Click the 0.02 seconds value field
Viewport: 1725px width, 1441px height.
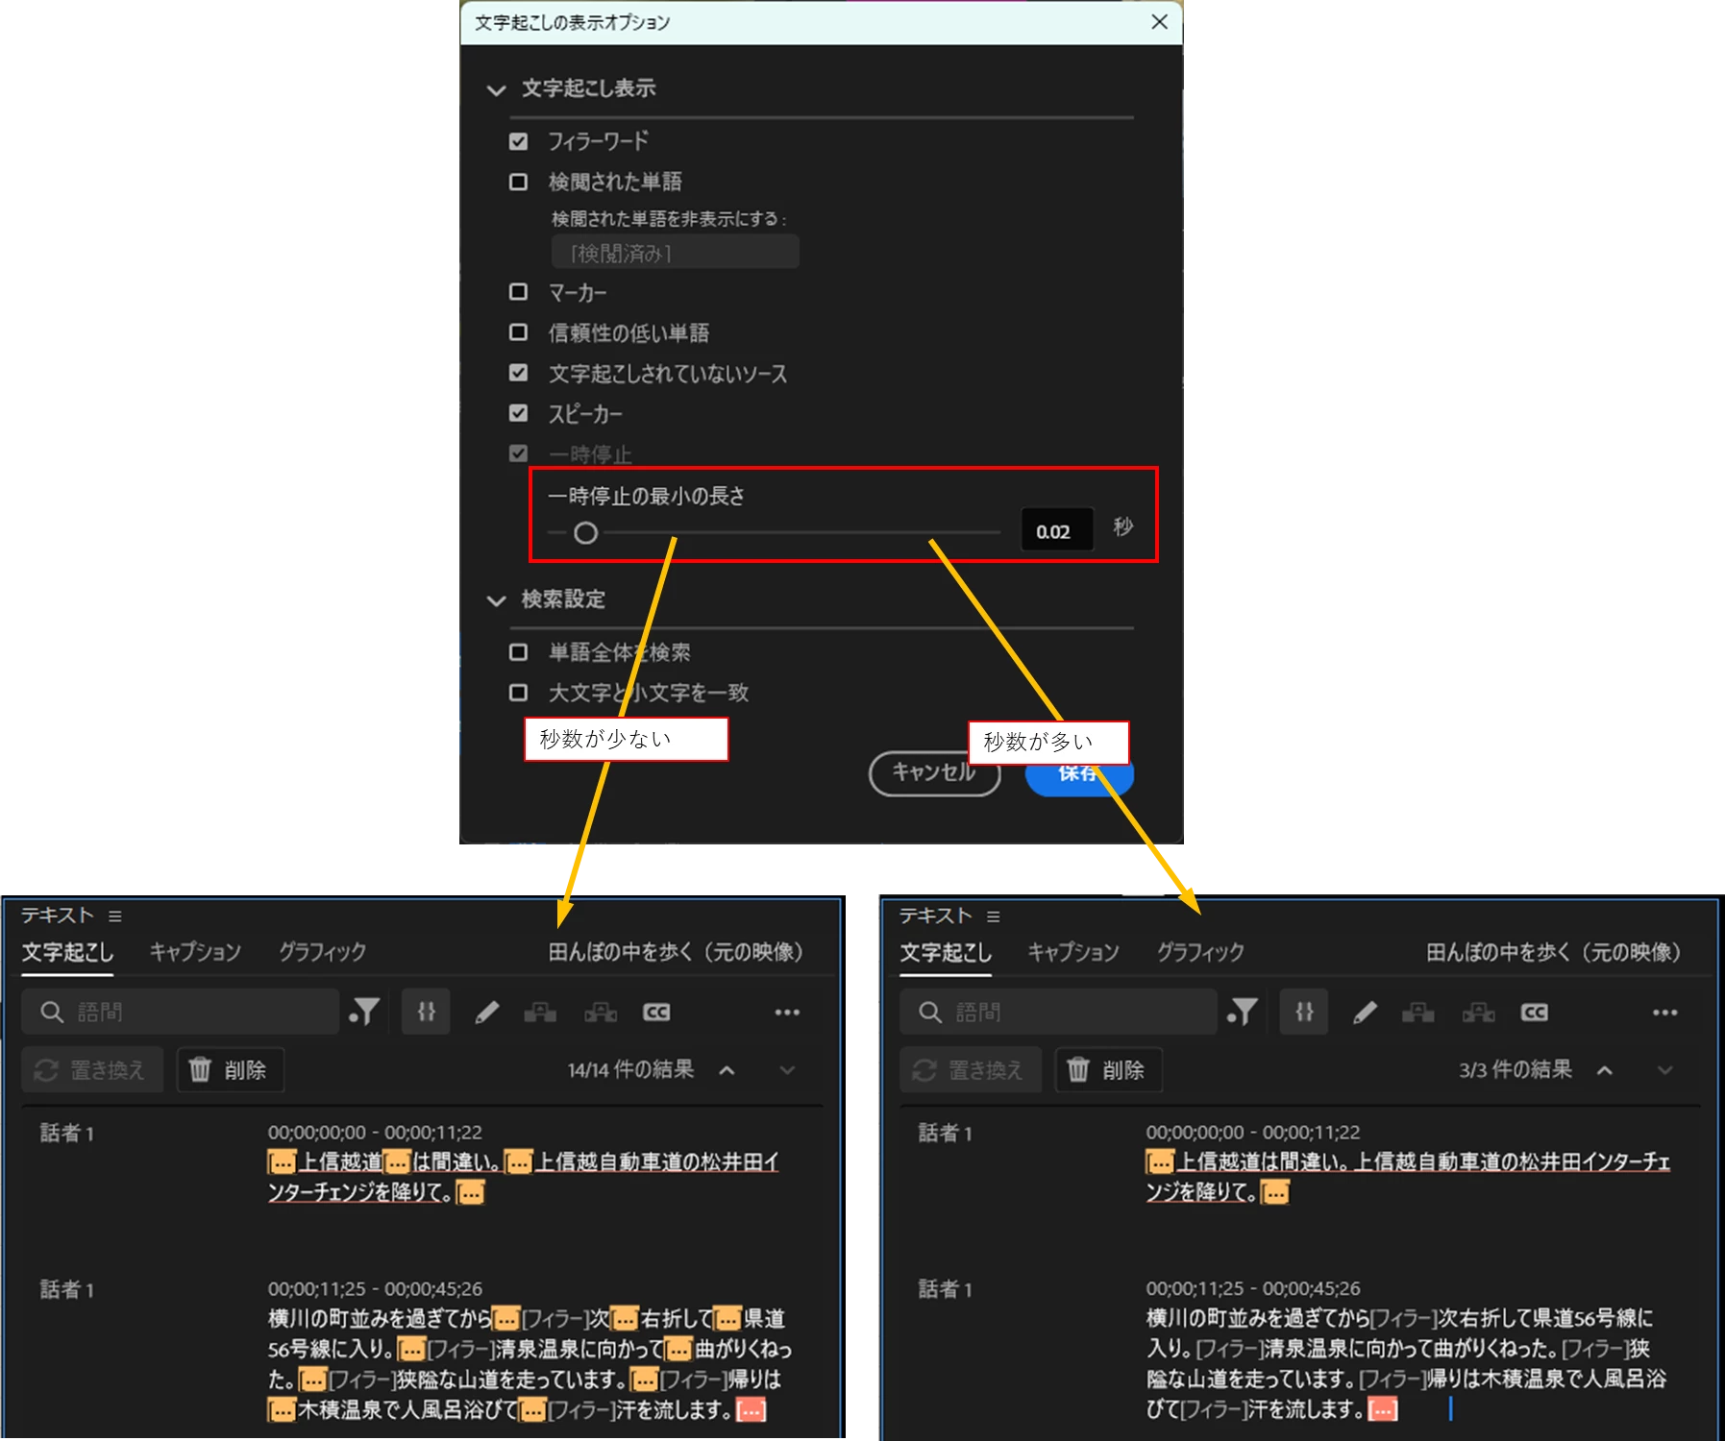(1056, 530)
